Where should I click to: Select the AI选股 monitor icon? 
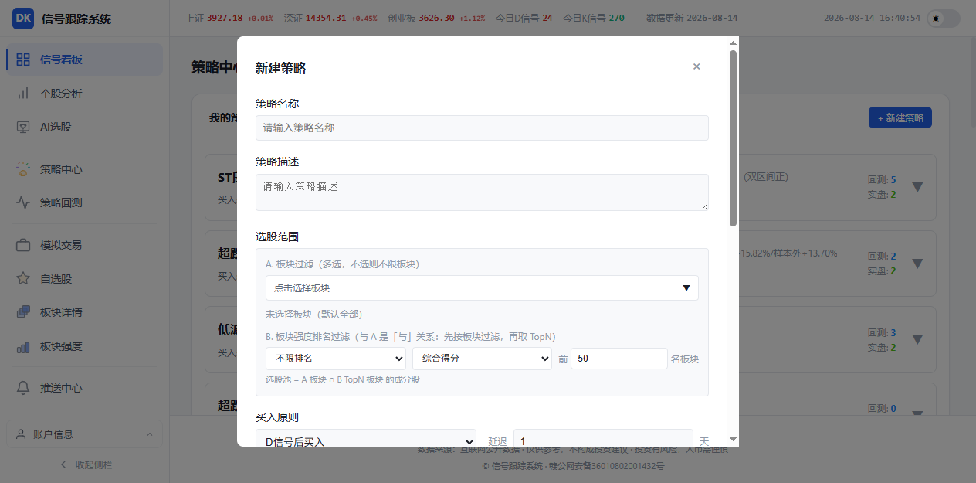point(23,127)
